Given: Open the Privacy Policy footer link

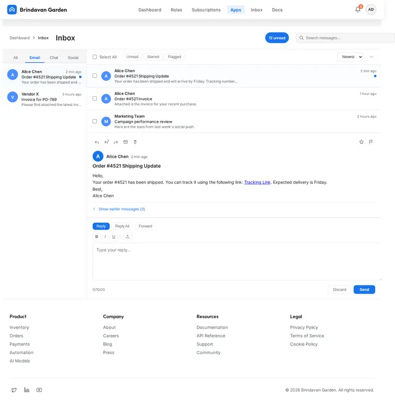Looking at the screenshot, I should tap(304, 328).
